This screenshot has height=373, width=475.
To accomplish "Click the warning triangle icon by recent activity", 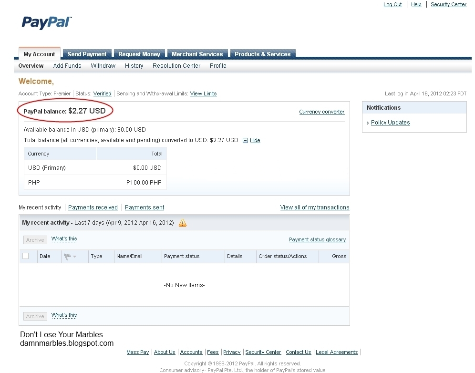I will pyautogui.click(x=183, y=223).
